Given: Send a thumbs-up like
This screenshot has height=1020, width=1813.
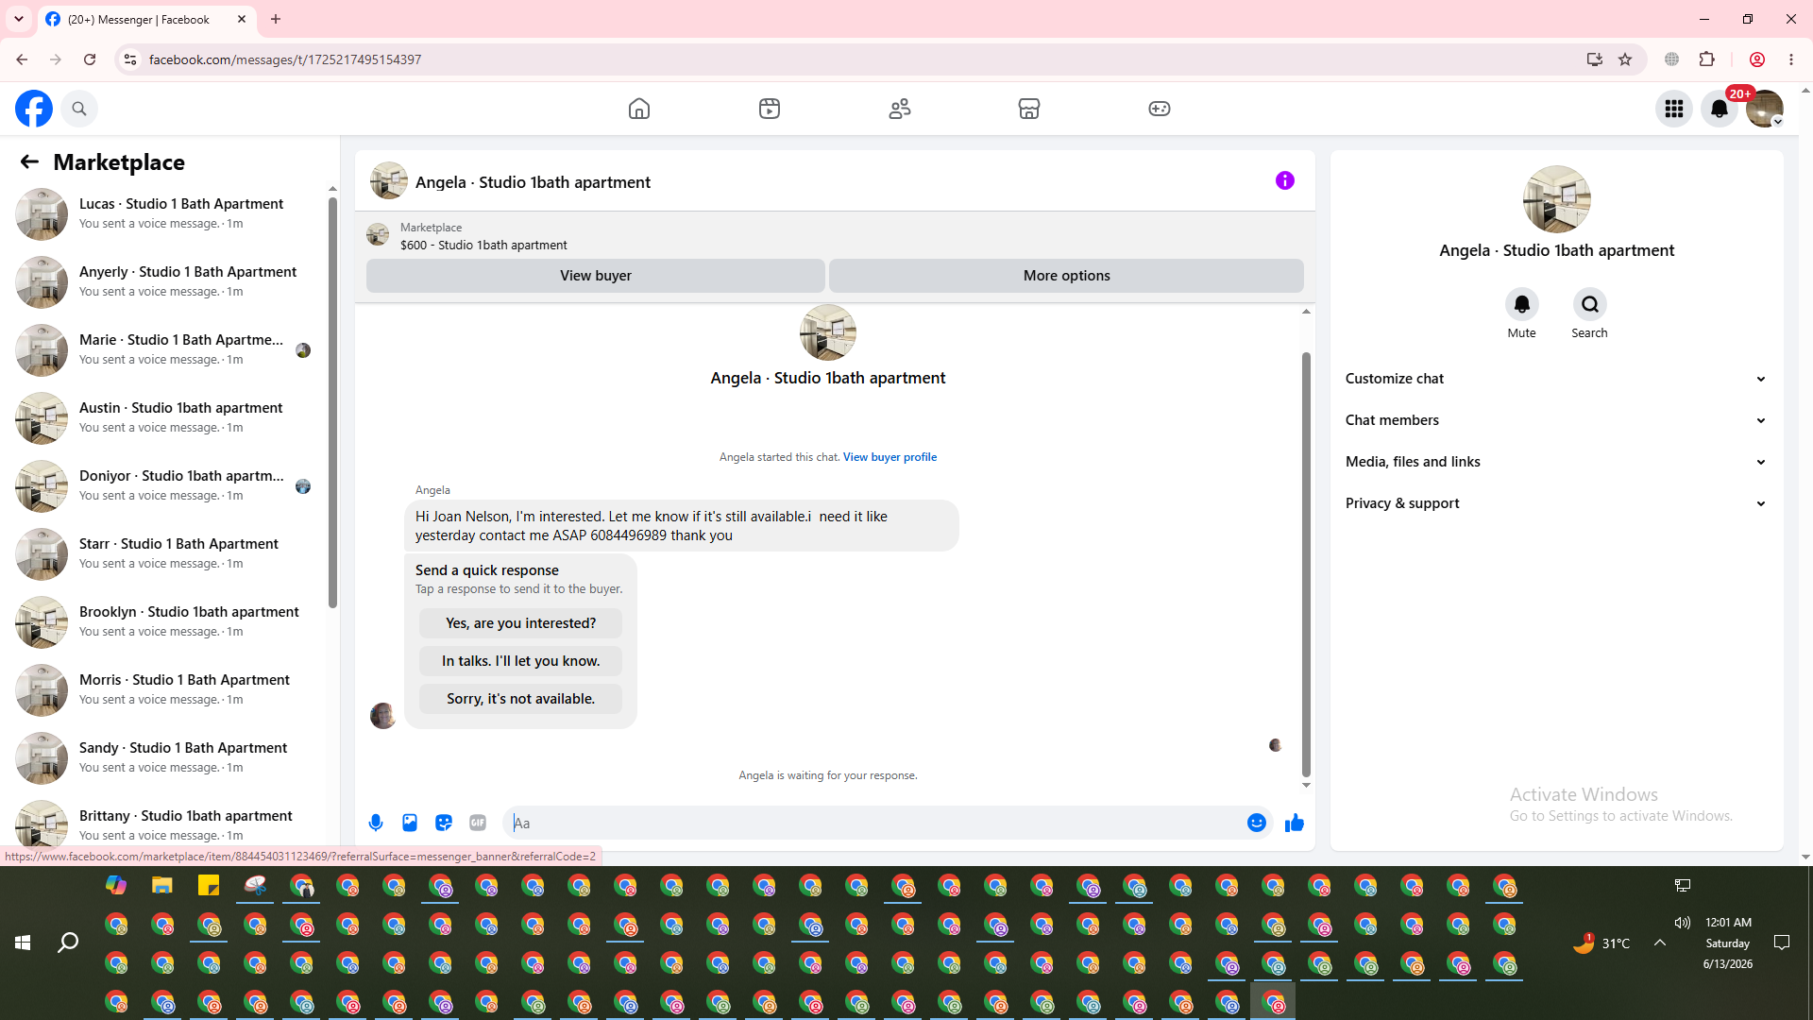Looking at the screenshot, I should tap(1295, 823).
